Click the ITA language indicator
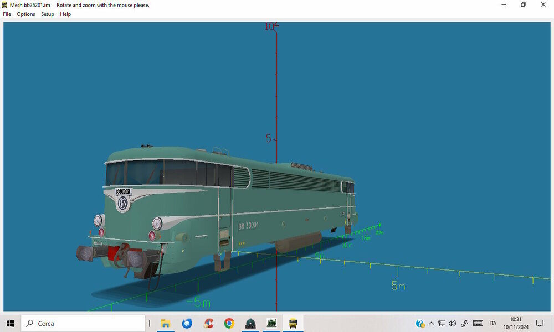Image resolution: width=554 pixels, height=332 pixels. [x=493, y=323]
